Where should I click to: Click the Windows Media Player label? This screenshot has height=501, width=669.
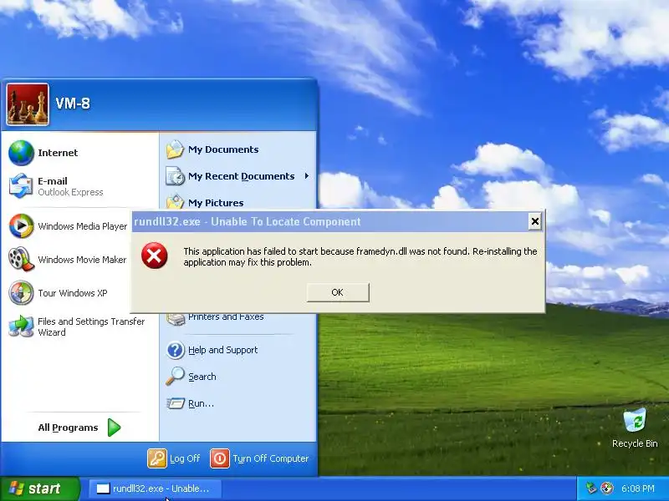(82, 226)
